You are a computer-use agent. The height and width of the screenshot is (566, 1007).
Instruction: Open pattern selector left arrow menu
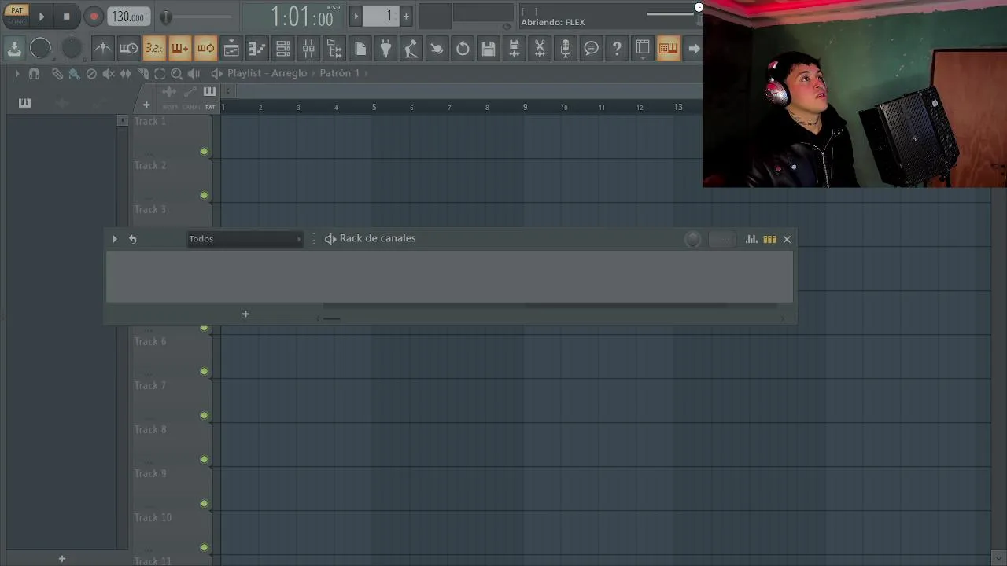click(x=356, y=17)
